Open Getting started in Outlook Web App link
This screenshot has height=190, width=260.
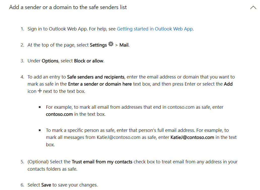point(155,29)
